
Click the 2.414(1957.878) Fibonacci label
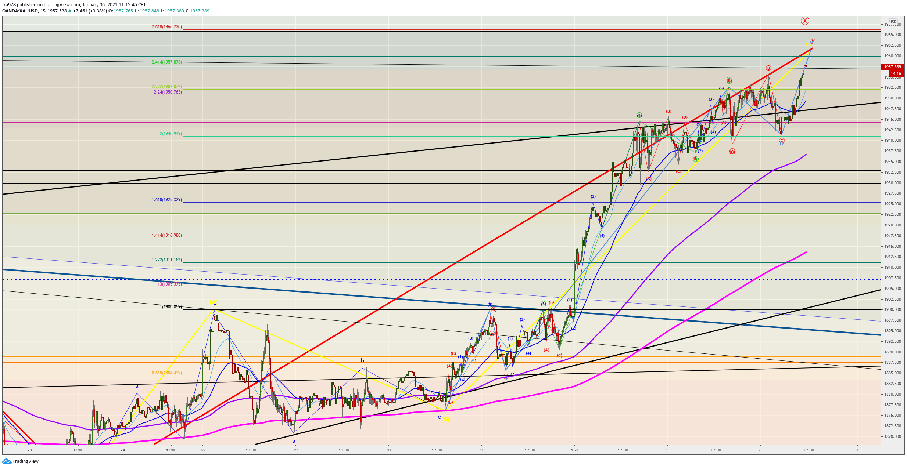166,62
